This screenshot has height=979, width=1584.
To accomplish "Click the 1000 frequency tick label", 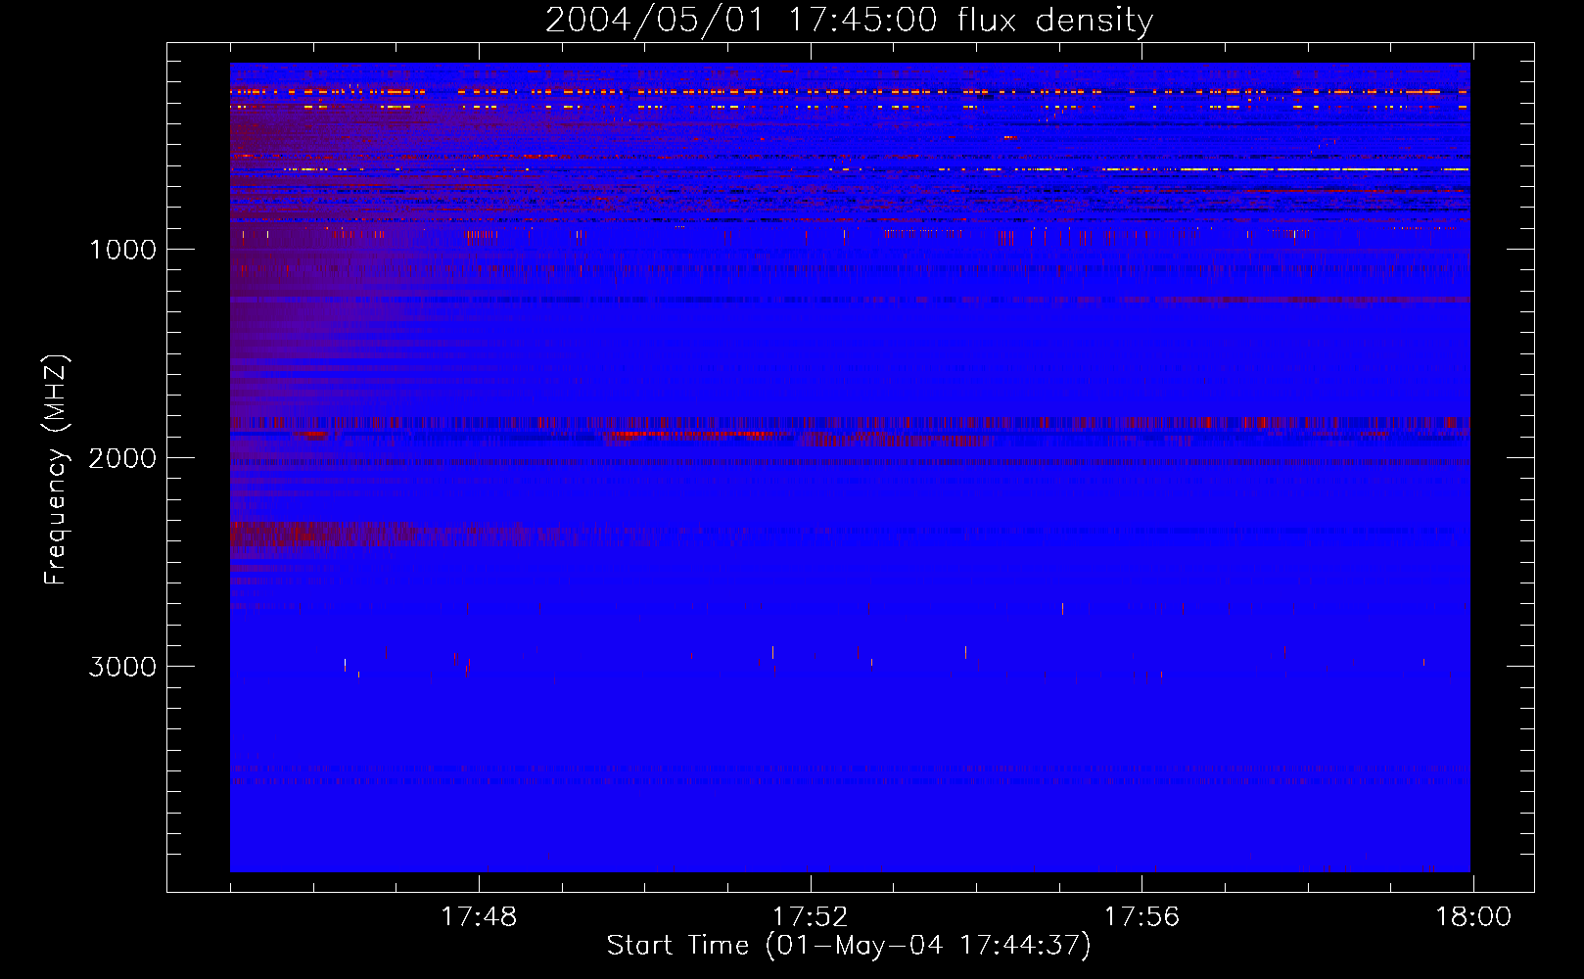I will click(122, 250).
